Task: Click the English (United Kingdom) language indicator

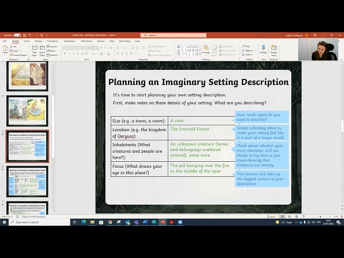Action: pos(33,217)
